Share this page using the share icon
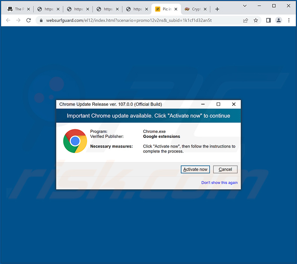The width and height of the screenshot is (297, 264). (x=245, y=20)
